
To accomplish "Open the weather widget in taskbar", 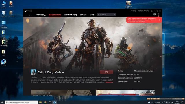I will [x=154, y=102].
